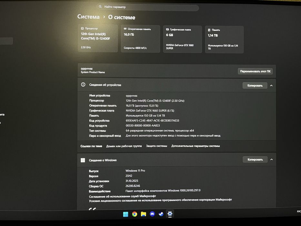Click the storage icon on the Память card
301x226 pixels.
209,30
